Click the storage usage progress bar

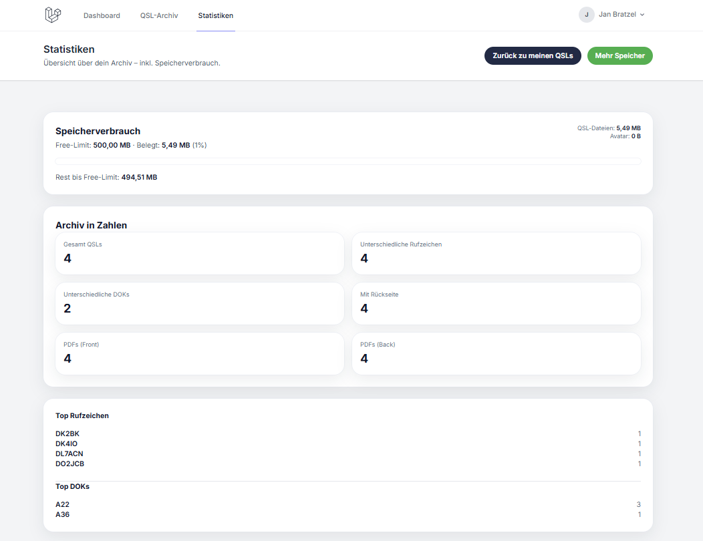pos(347,161)
